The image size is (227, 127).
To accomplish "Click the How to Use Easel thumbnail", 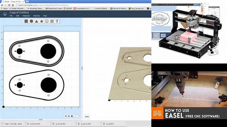I will pyautogui.click(x=189, y=95).
